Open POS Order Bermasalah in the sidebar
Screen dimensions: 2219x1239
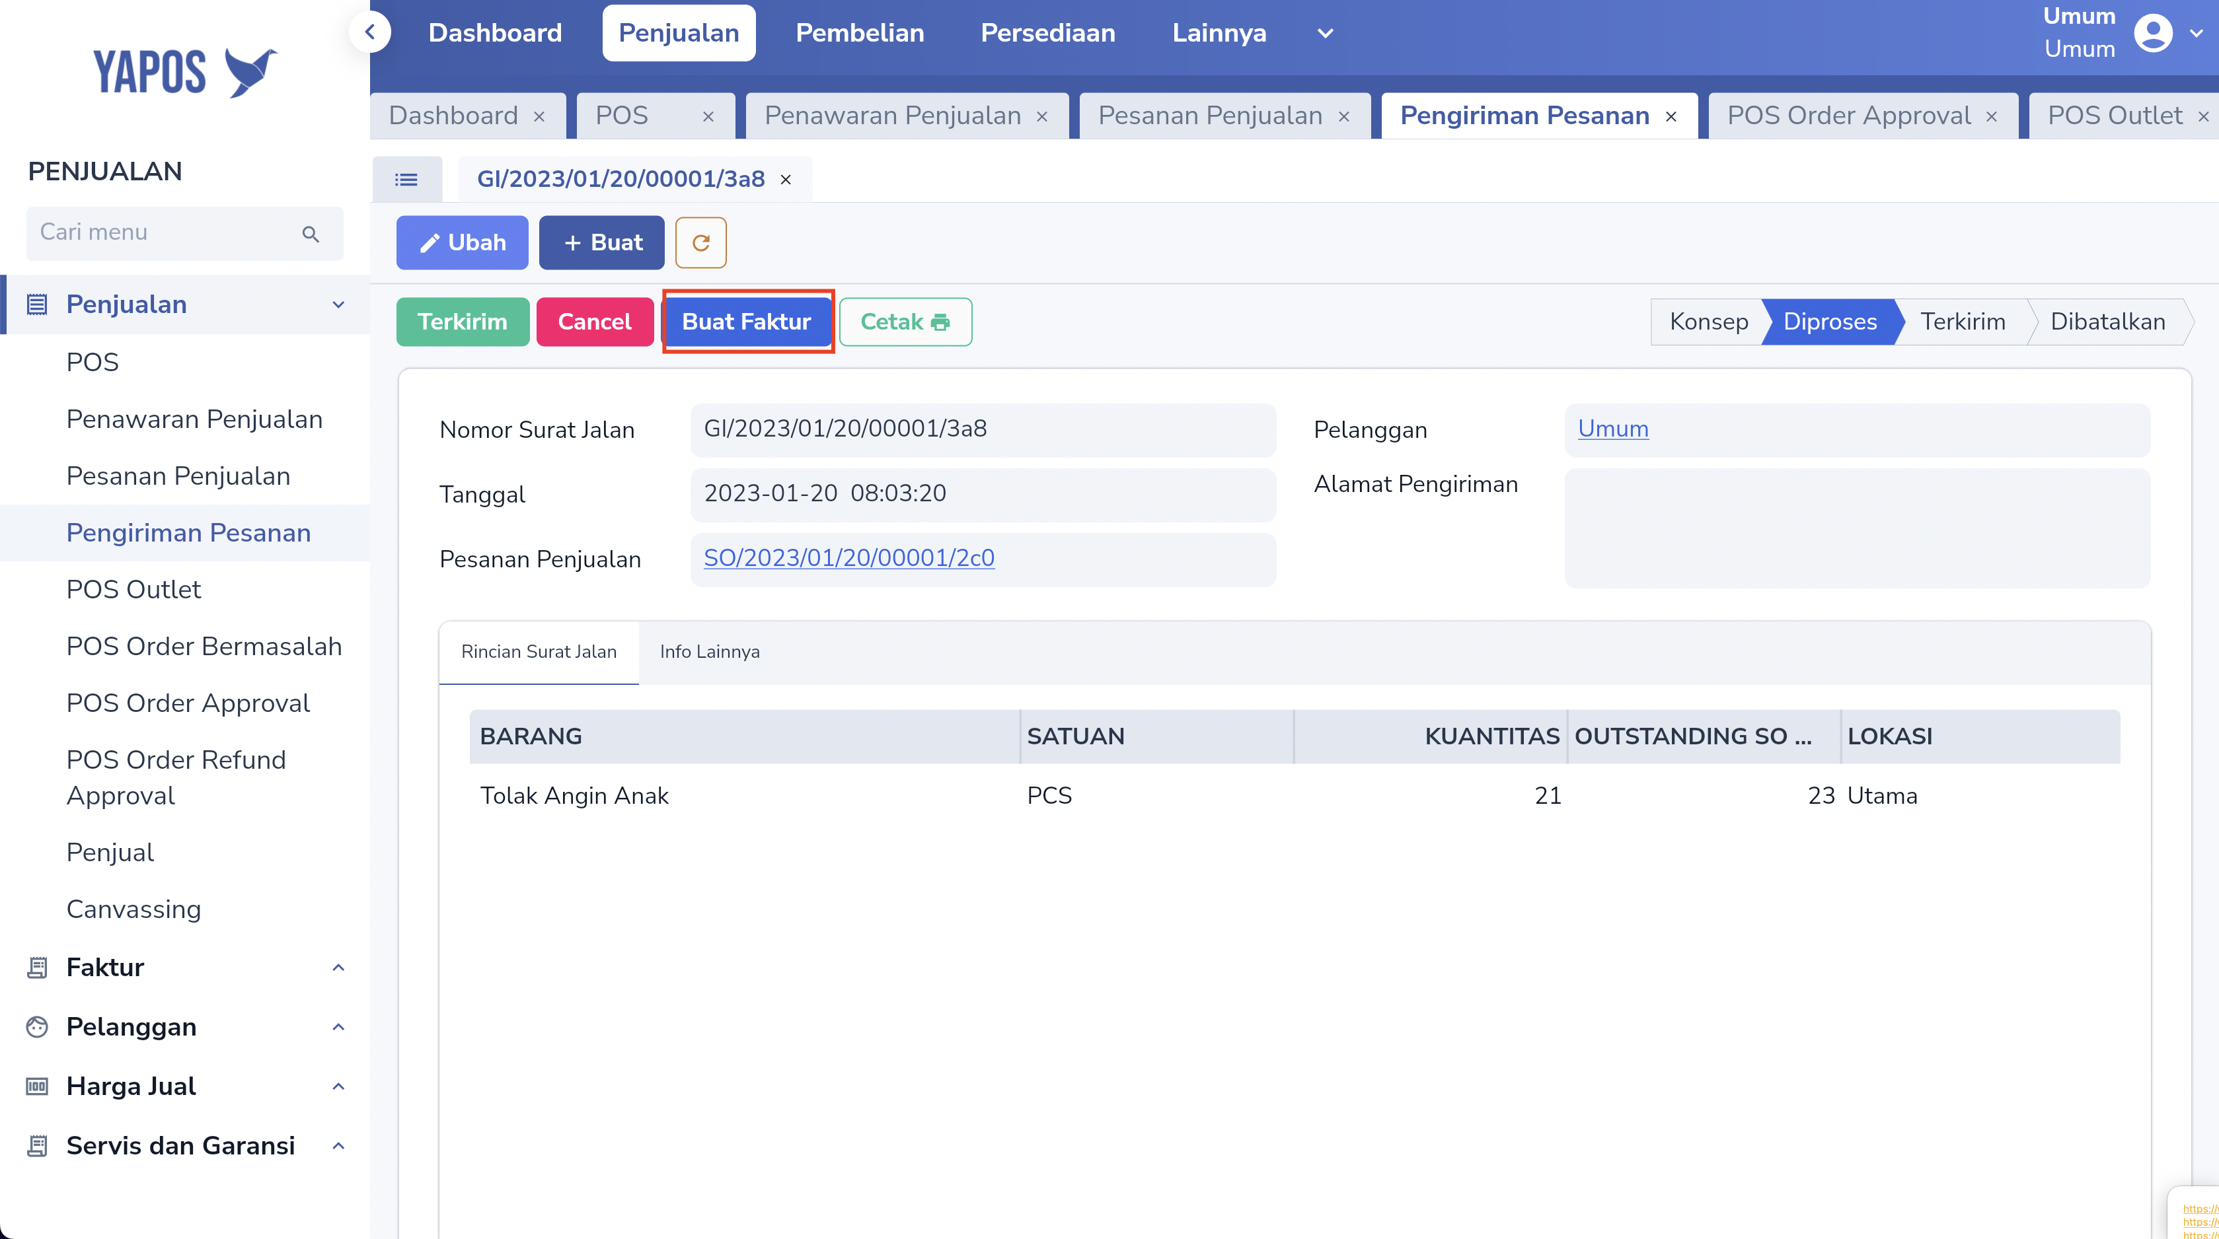point(204,647)
